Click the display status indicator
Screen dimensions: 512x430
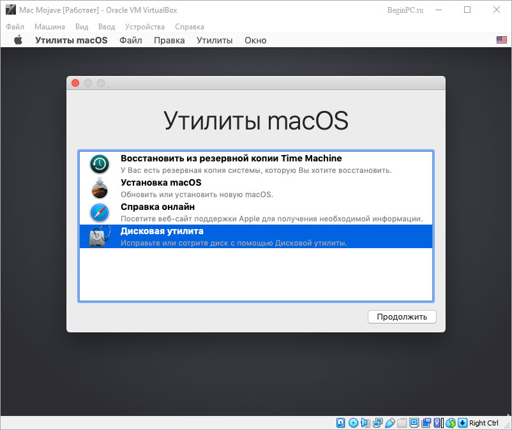tap(414, 423)
